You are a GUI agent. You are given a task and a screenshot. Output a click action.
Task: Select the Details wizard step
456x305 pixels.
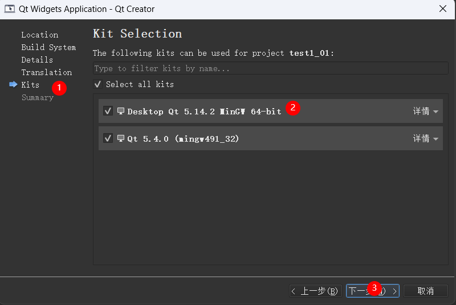click(x=37, y=60)
